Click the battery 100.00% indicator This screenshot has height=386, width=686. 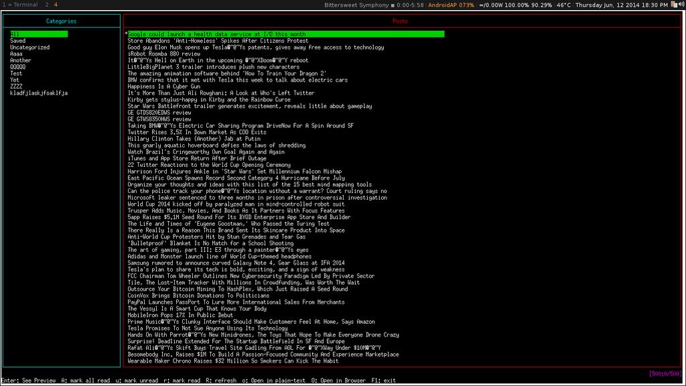517,5
